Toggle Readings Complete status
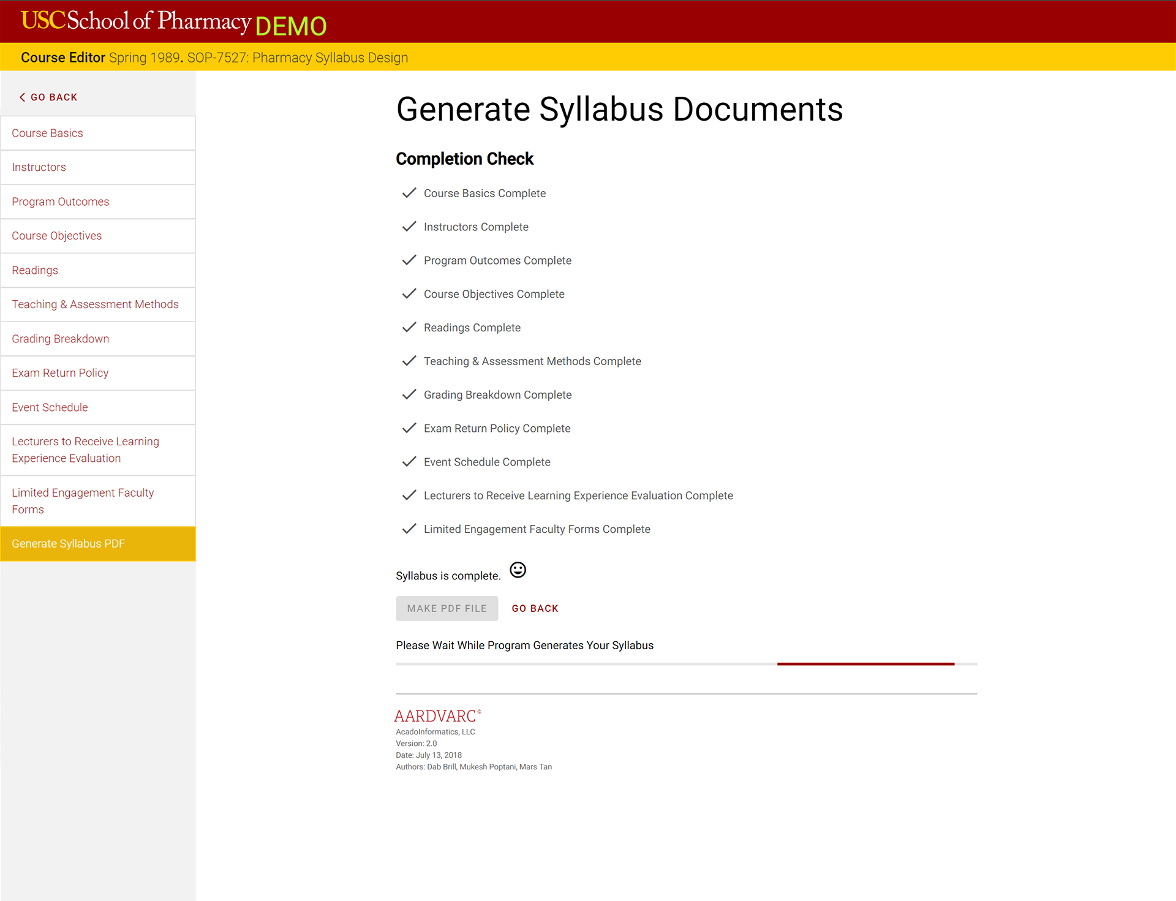Screen dimensions: 1176x901 coord(409,328)
